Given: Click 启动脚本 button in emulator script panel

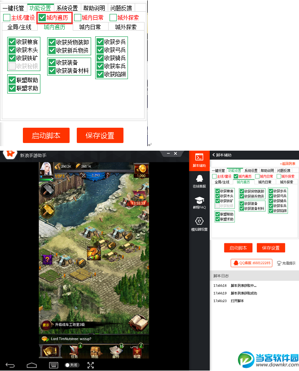Looking at the screenshot, I should click(238, 248).
